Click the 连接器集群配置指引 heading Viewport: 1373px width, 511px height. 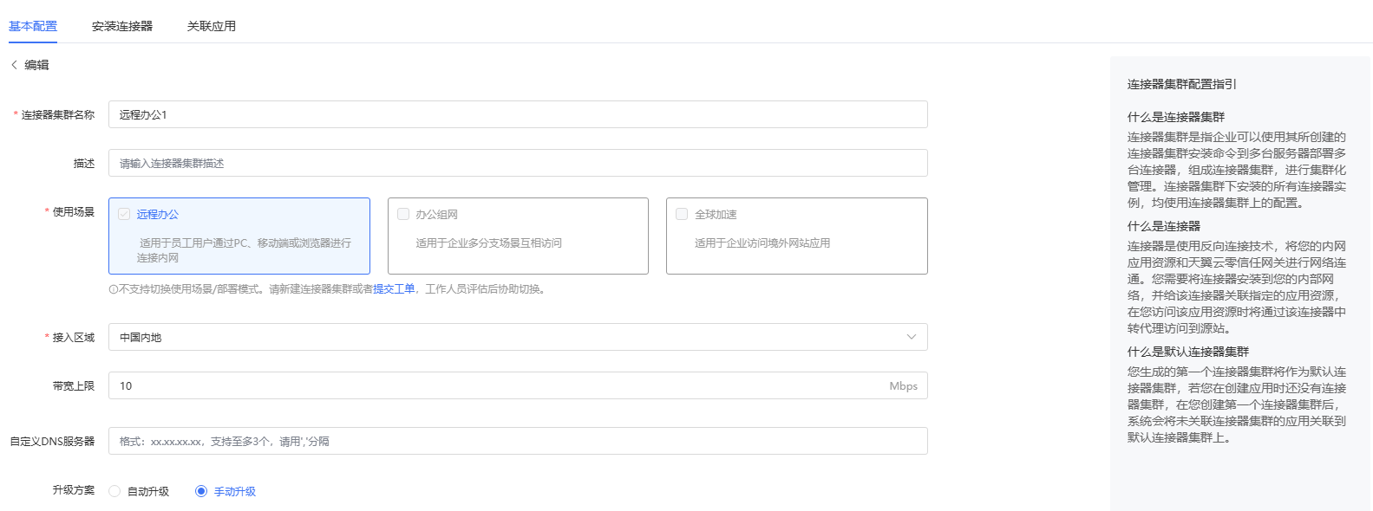(x=1182, y=84)
